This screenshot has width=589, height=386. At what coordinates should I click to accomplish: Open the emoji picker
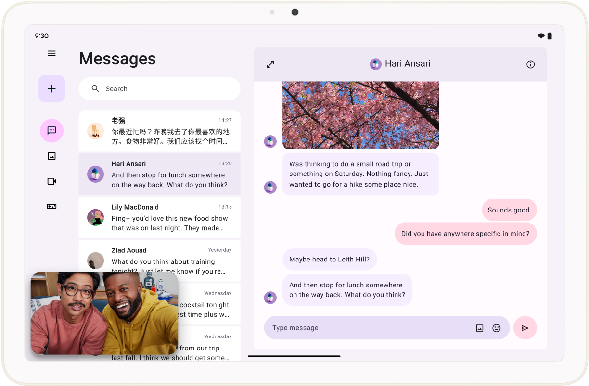[497, 328]
